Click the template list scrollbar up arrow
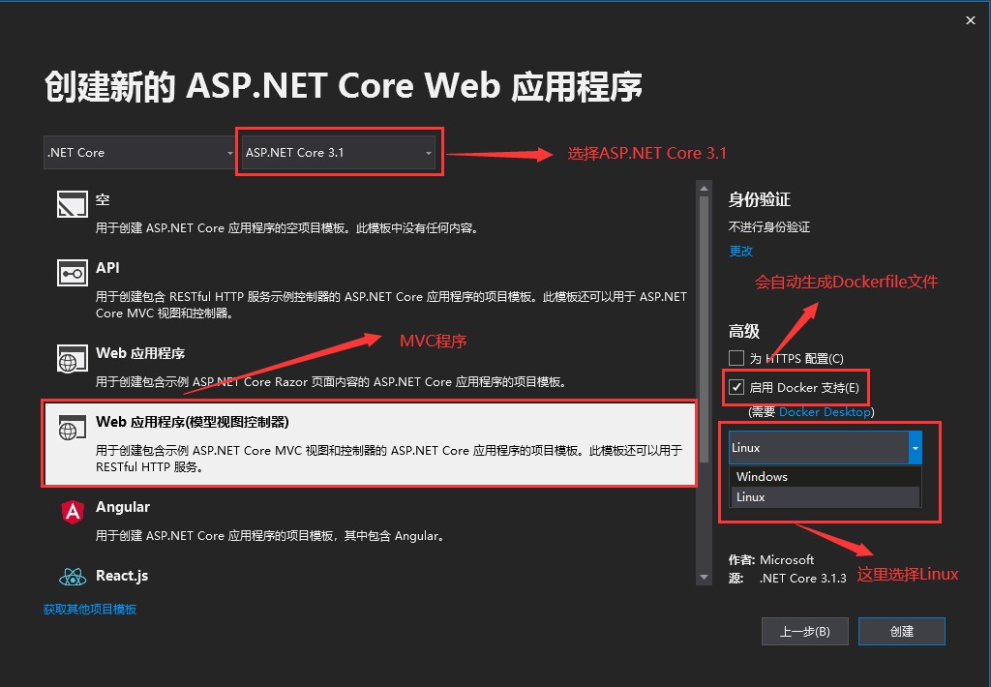The height and width of the screenshot is (687, 991). [704, 189]
